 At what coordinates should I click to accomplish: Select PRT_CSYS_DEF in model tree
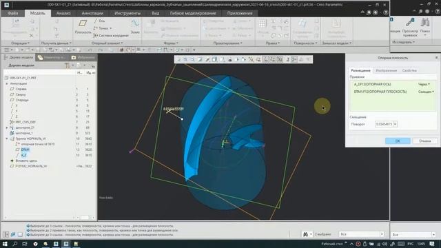tap(25, 122)
